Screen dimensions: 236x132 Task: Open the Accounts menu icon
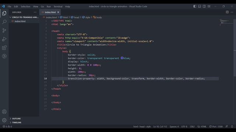[x=4, y=111]
